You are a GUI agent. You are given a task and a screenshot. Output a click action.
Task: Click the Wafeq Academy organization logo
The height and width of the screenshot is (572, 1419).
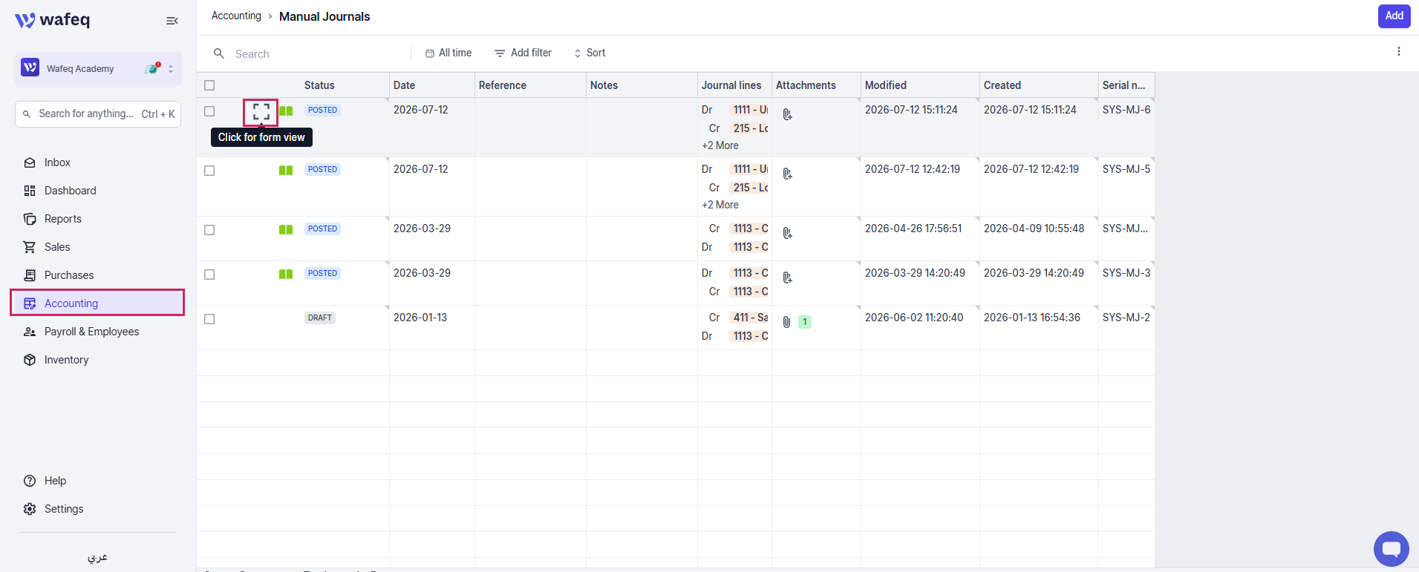point(30,68)
